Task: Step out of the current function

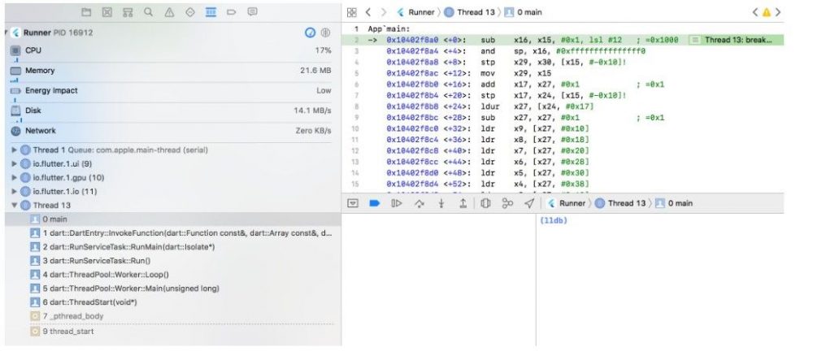Action: (x=463, y=204)
